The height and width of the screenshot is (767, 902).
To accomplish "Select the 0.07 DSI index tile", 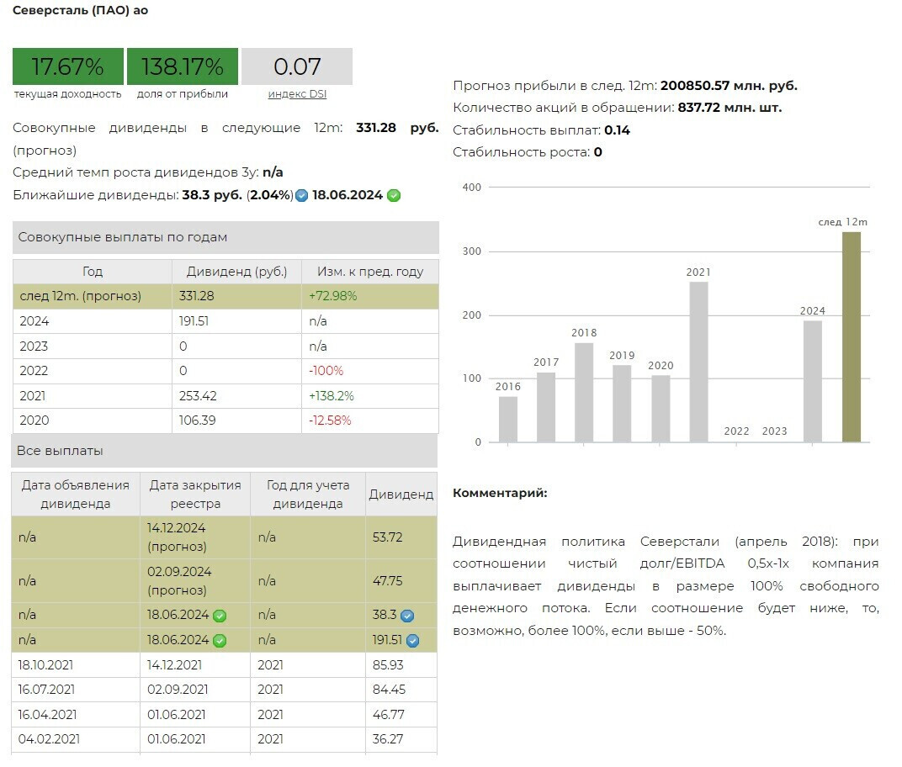I will pos(297,66).
